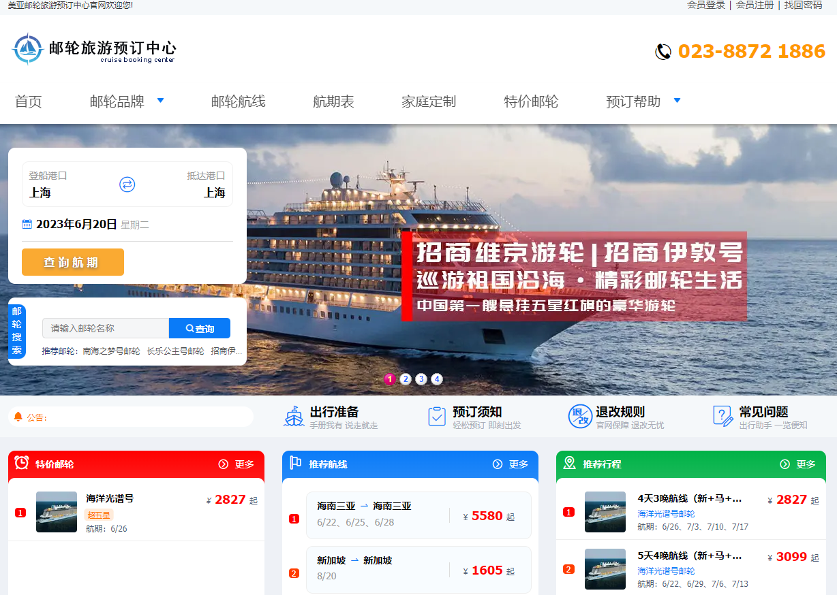This screenshot has width=837, height=595.
Task: Click the 退改 circular icon
Action: coord(580,416)
